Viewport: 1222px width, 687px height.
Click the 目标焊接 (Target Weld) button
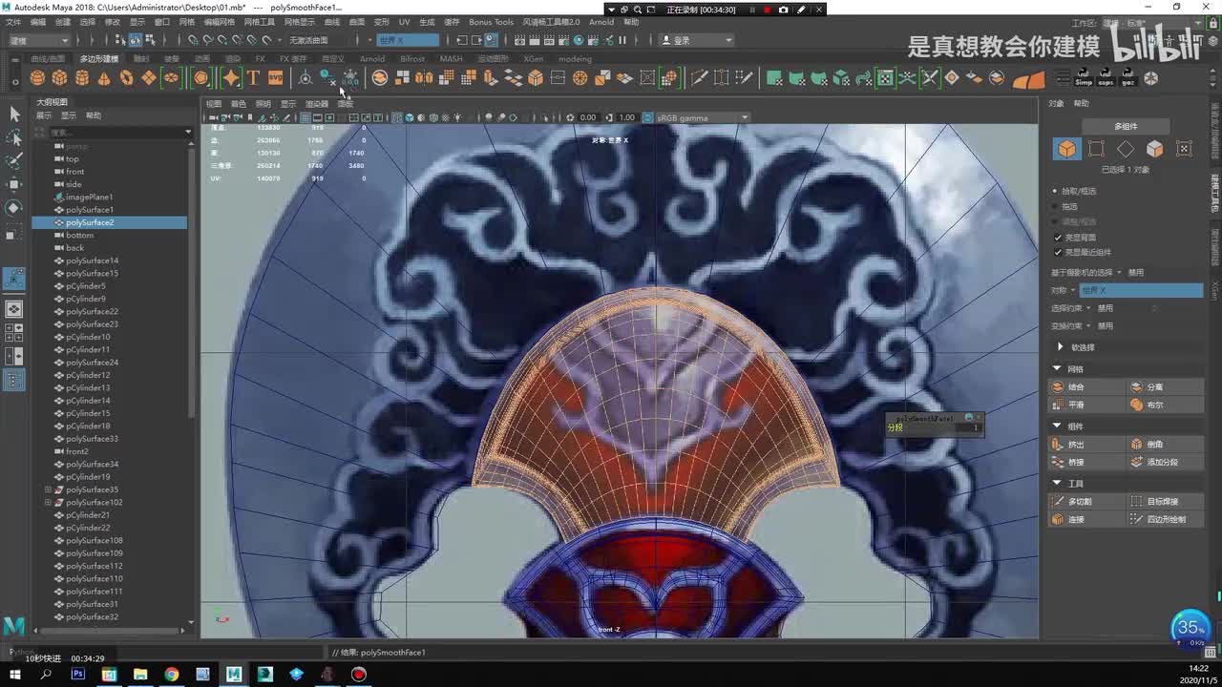click(x=1165, y=501)
